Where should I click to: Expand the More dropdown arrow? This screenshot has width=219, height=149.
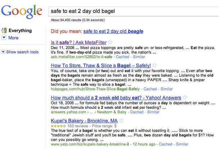coord(4,37)
